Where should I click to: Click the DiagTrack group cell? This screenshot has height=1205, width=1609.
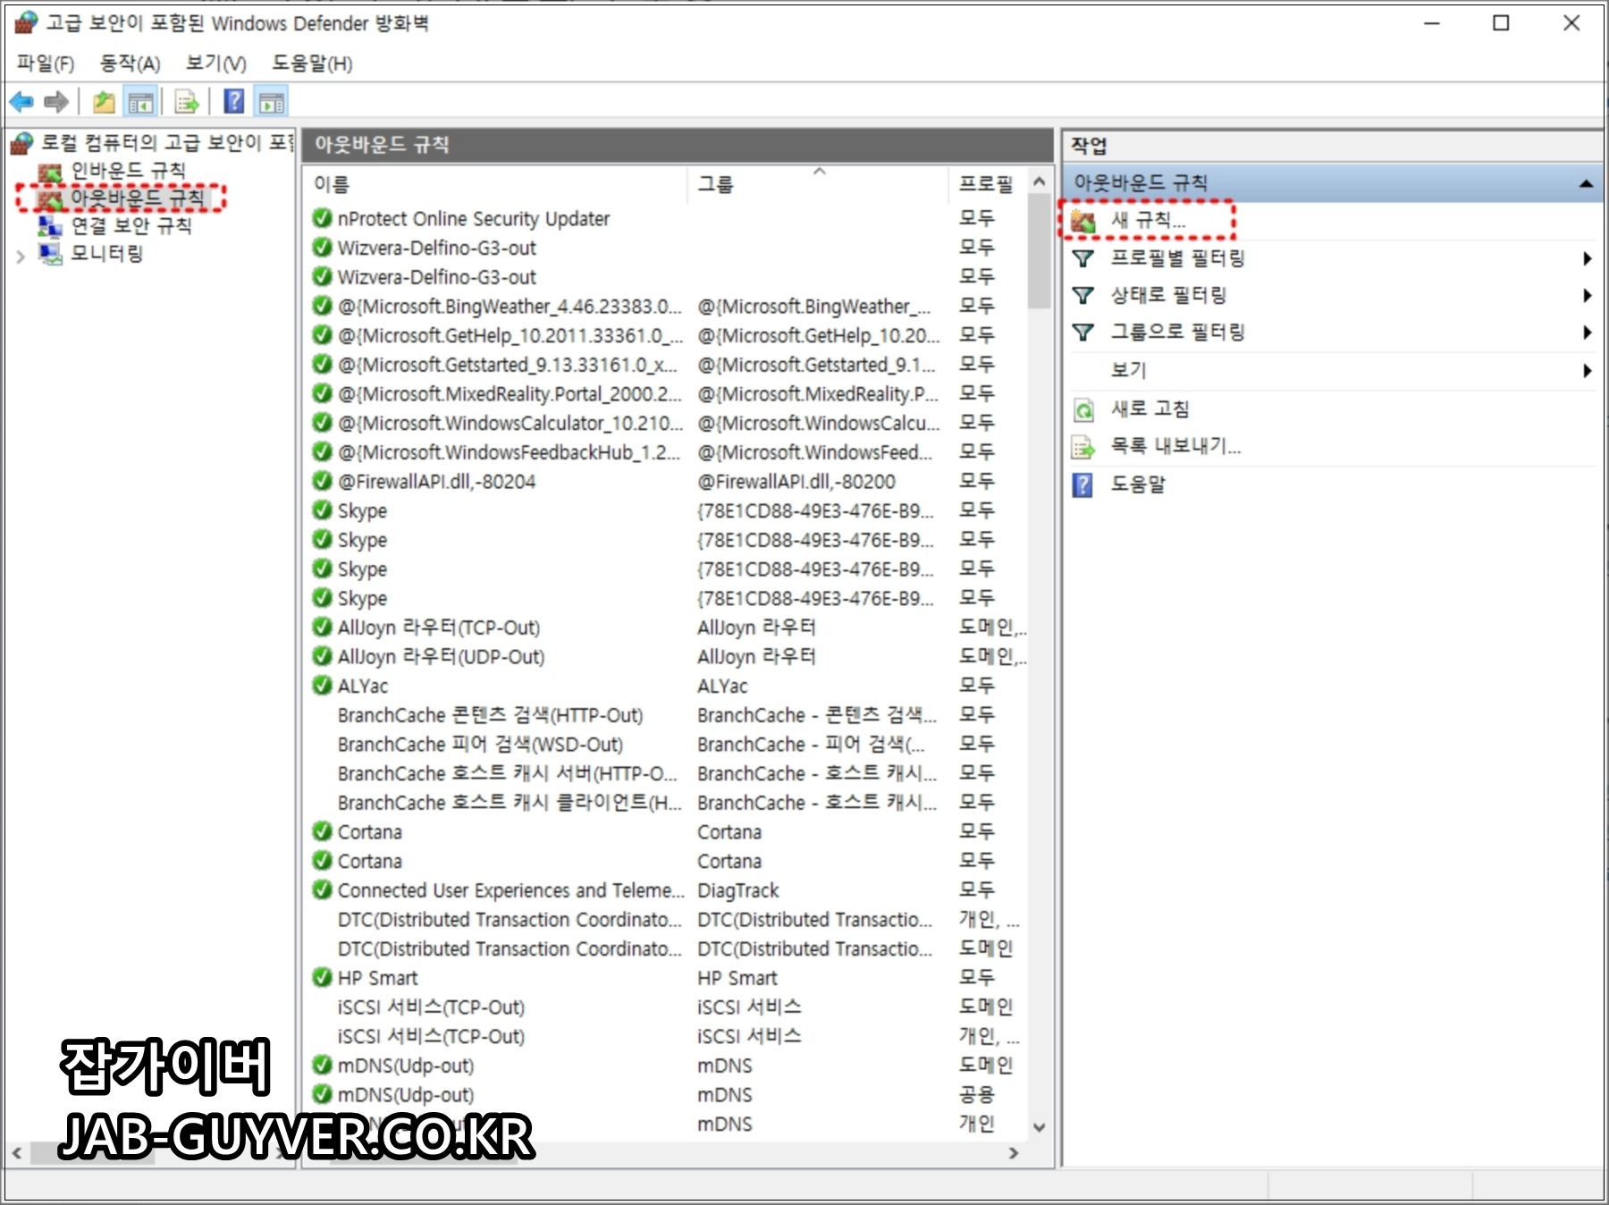coord(738,890)
